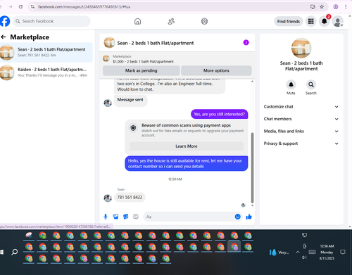Open the $1,000 Marketplace listing link
Image resolution: width=352 pixels, height=275 pixels.
point(143,61)
